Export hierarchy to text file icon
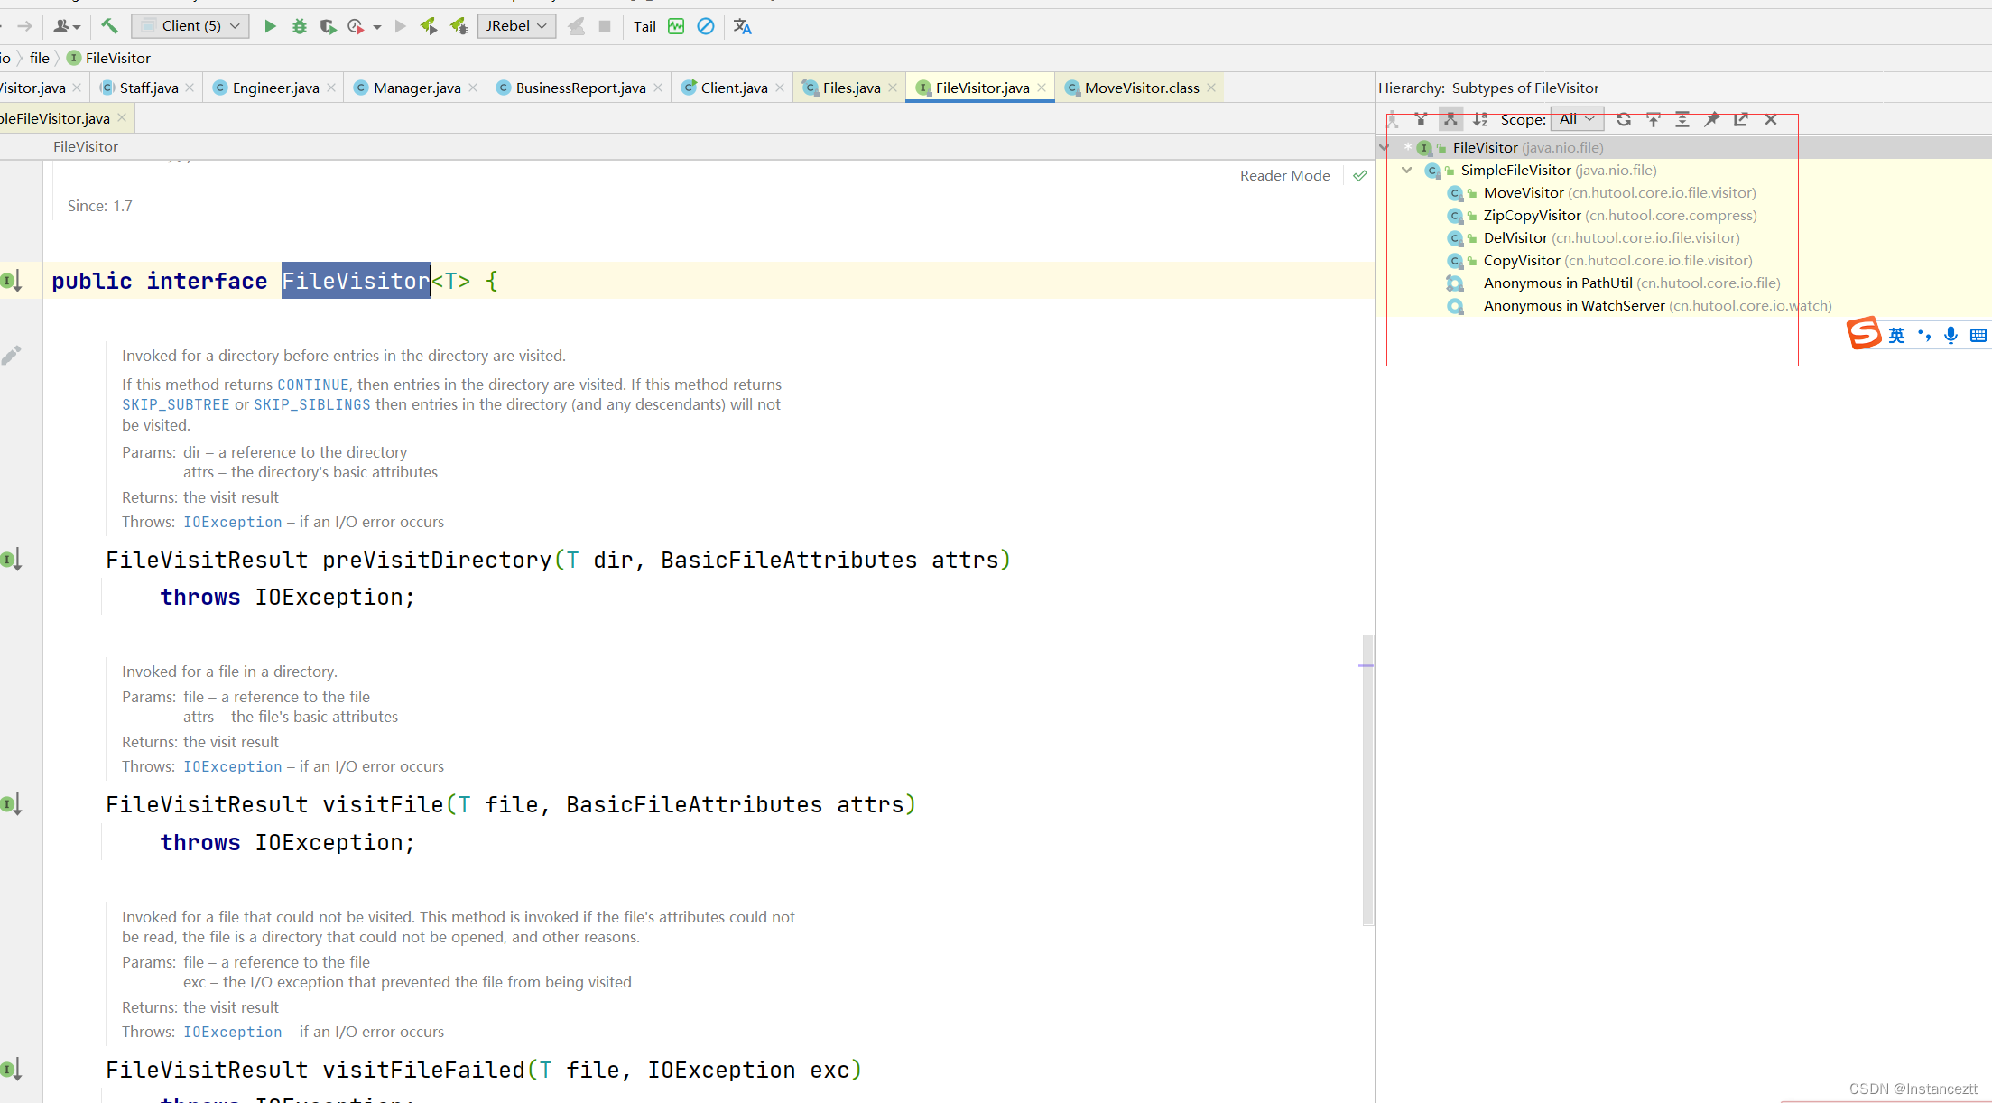The width and height of the screenshot is (1992, 1103). point(1741,119)
